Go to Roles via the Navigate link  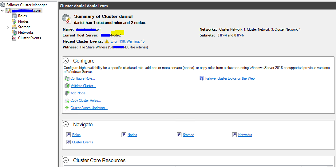pyautogui.click(x=76, y=135)
